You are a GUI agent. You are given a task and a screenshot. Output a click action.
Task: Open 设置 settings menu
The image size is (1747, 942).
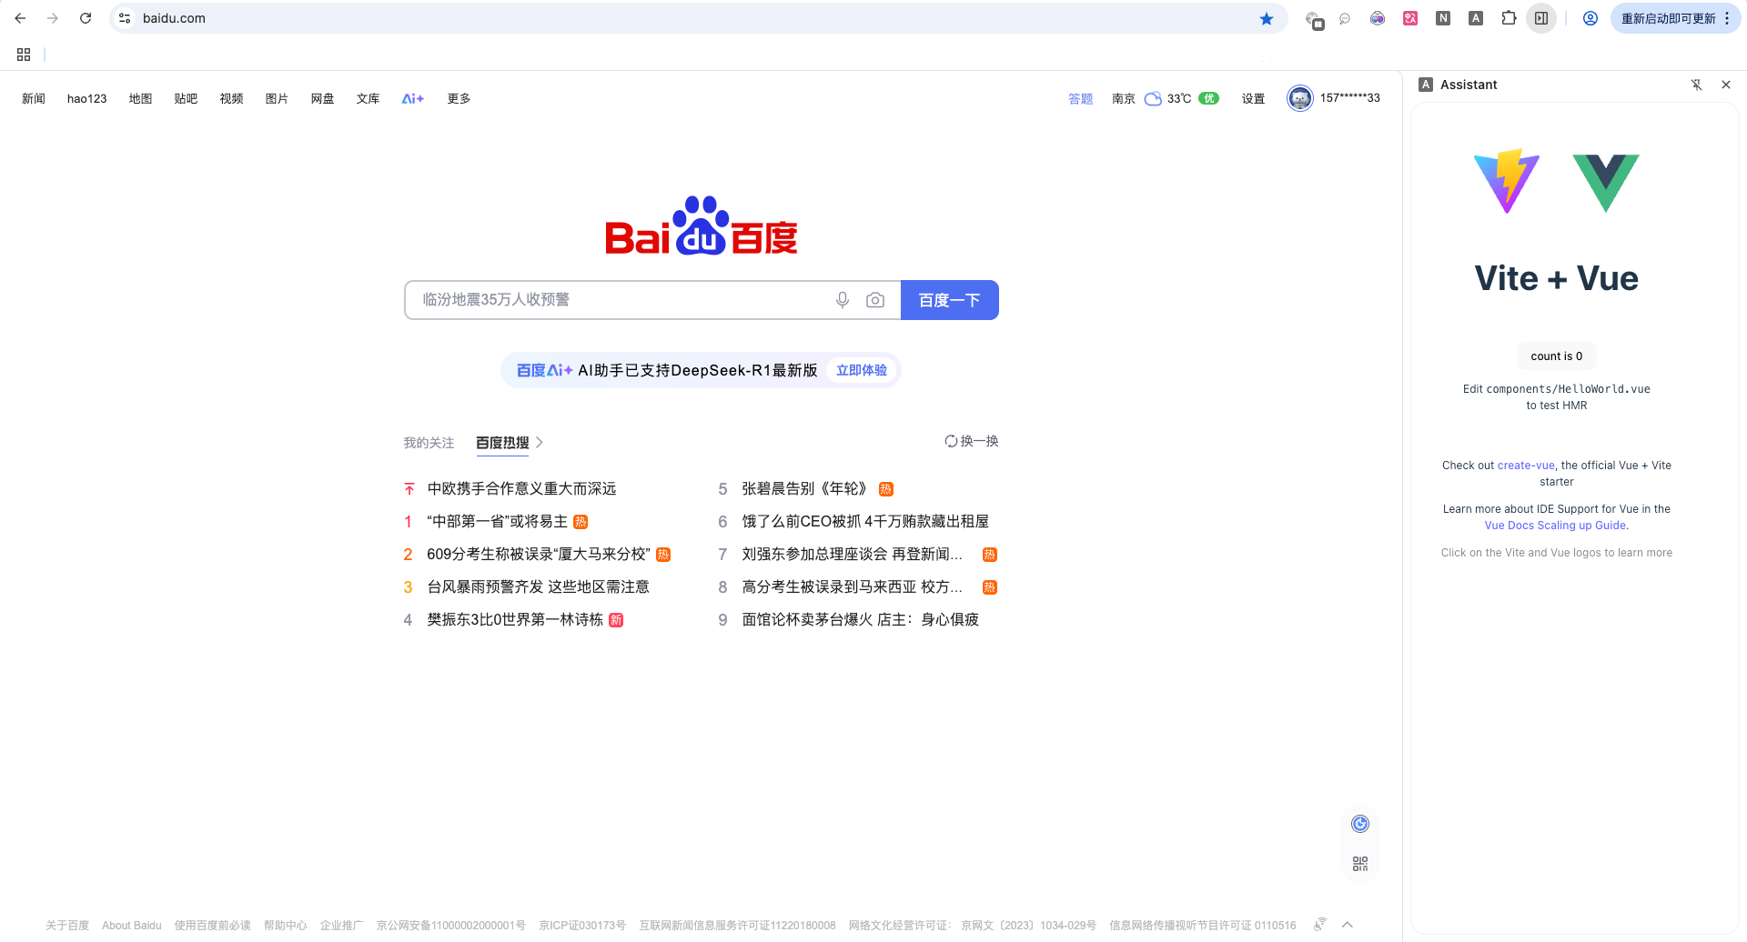[x=1253, y=98]
